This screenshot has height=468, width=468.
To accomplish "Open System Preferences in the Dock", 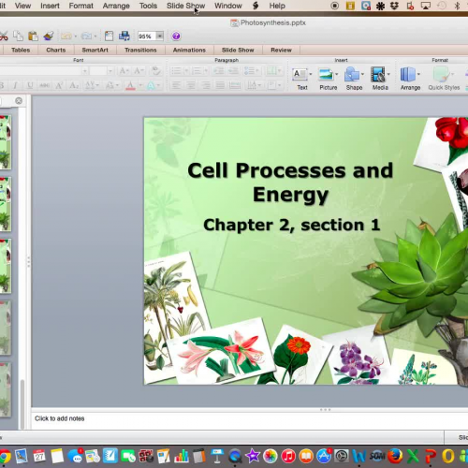I will click(342, 457).
